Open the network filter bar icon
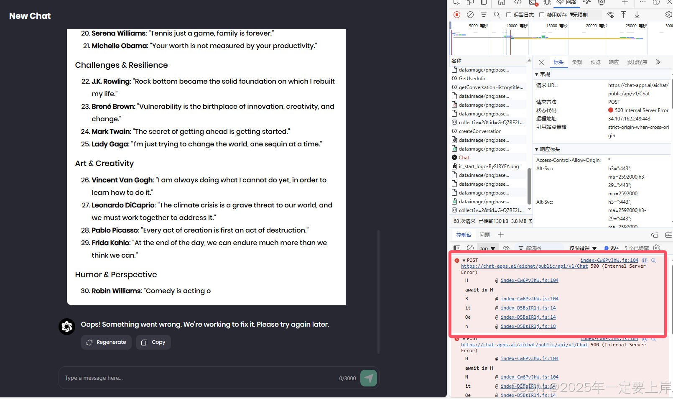The image size is (673, 399). pos(484,15)
